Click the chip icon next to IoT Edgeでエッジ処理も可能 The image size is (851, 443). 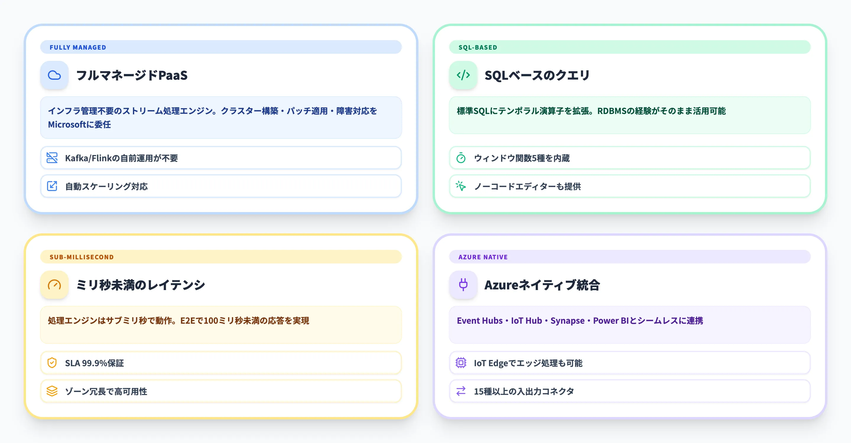(462, 363)
